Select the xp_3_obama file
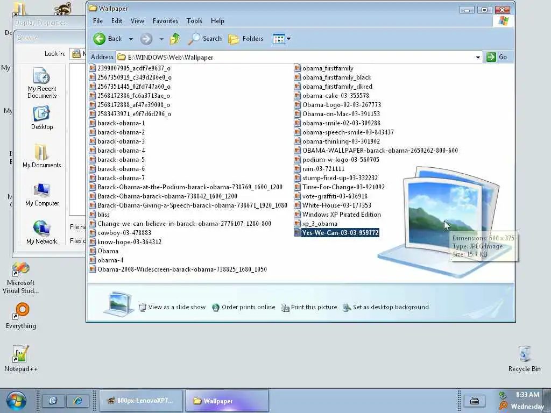 [316, 223]
